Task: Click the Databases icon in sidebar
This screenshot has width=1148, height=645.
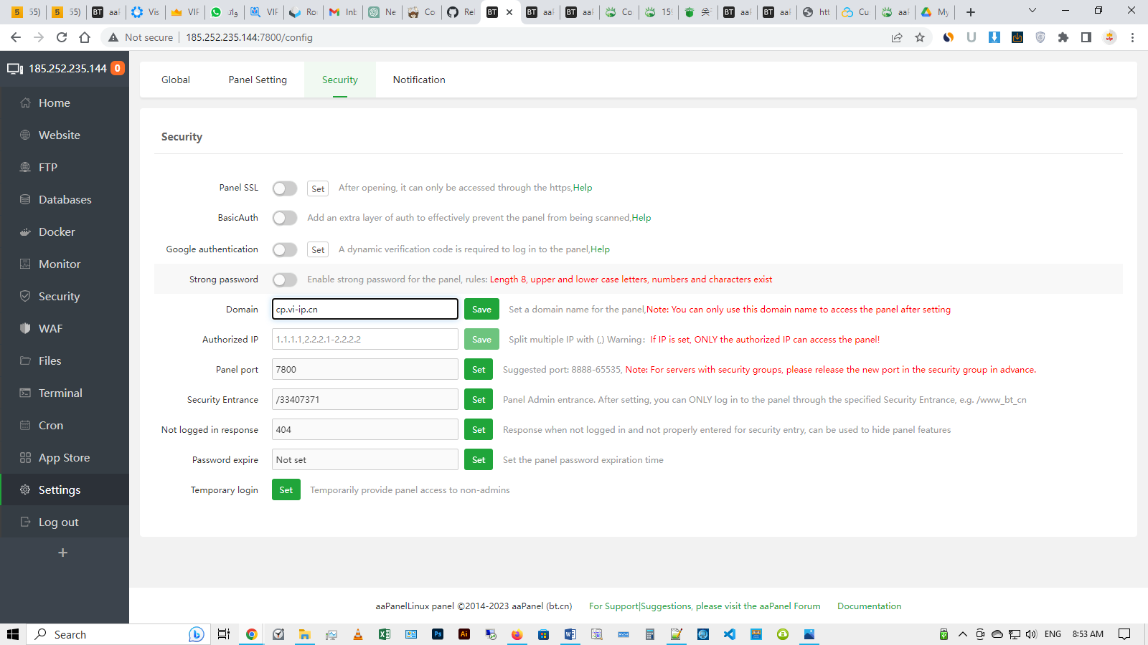Action: pos(25,200)
